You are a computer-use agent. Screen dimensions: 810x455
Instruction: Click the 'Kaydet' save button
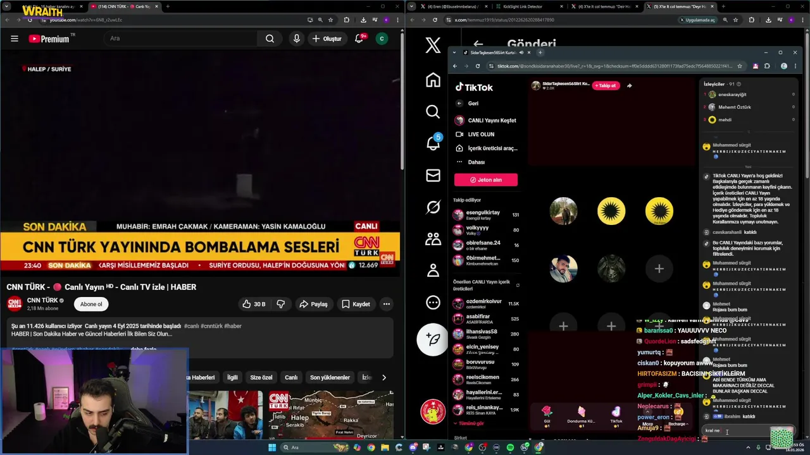click(356, 304)
